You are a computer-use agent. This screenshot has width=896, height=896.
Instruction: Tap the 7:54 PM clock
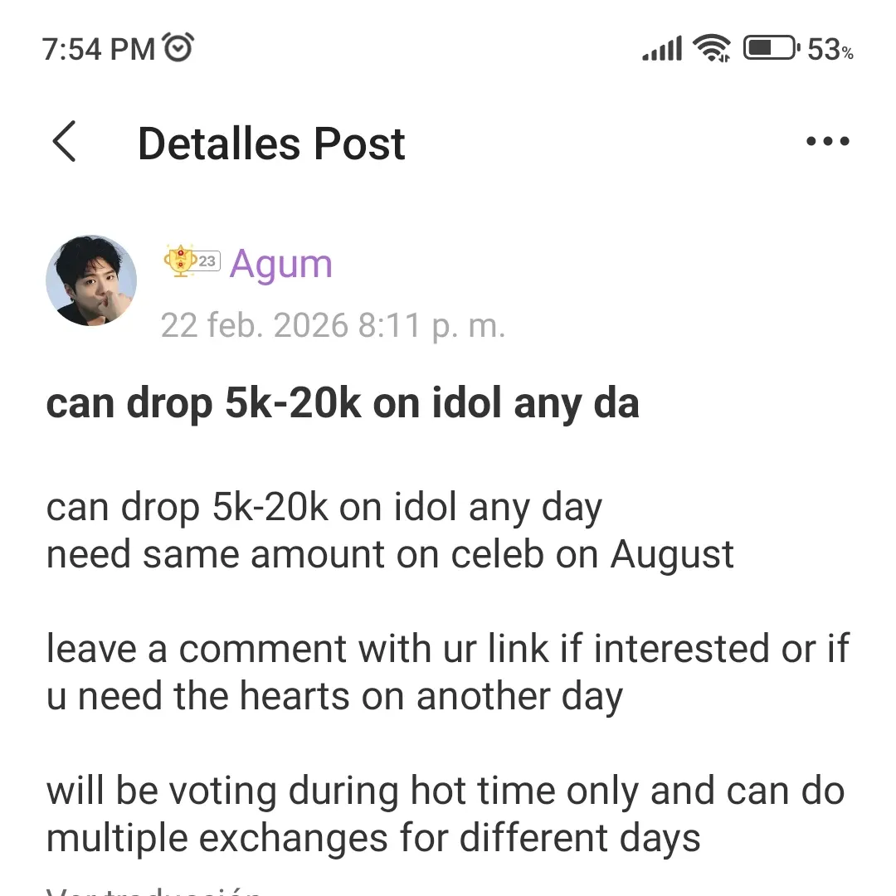click(99, 49)
